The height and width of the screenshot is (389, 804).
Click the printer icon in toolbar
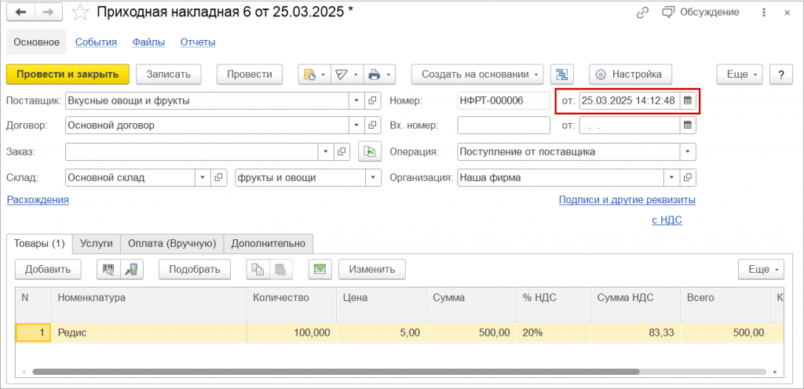(375, 75)
